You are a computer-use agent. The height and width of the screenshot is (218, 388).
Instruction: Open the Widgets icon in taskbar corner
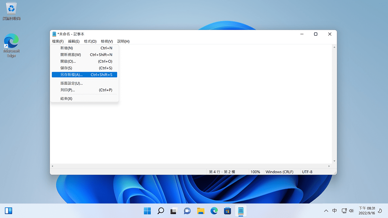8,211
